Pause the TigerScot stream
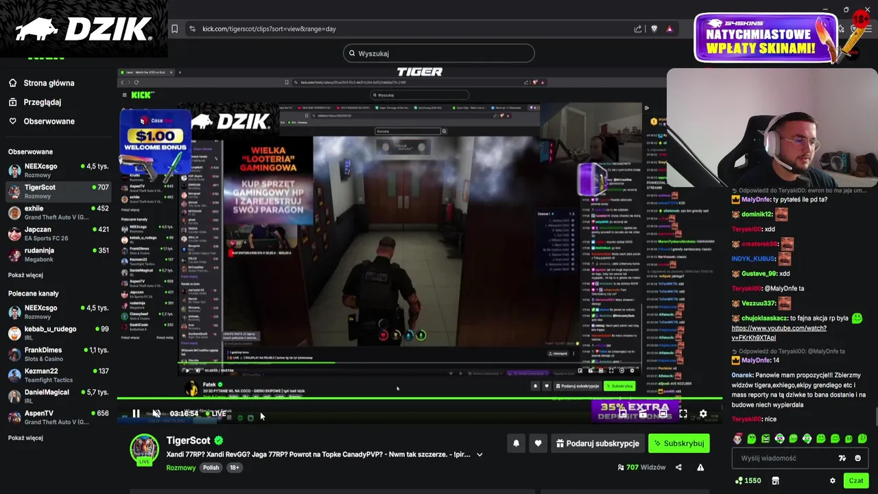This screenshot has width=878, height=494. point(136,413)
